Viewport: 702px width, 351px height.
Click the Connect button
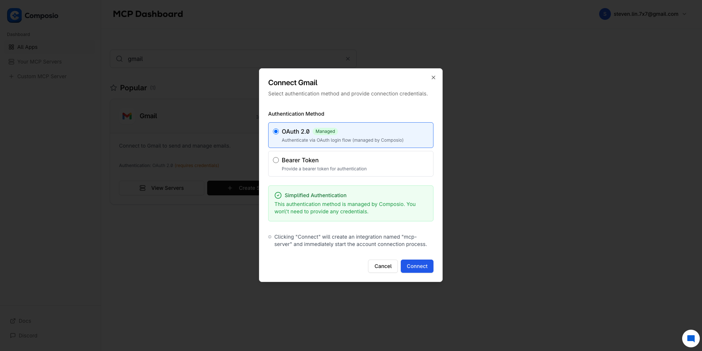coord(417,266)
